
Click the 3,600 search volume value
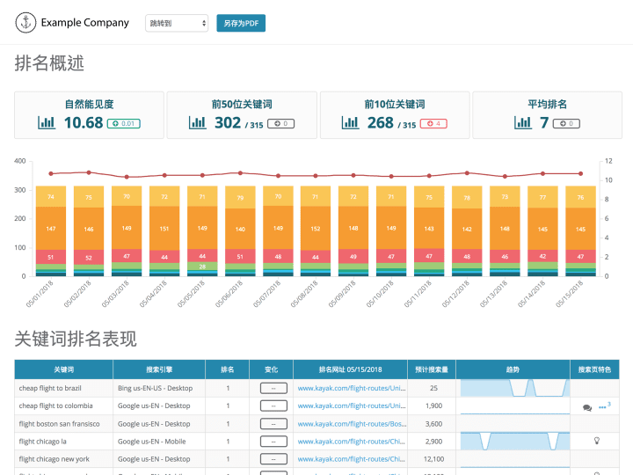point(433,424)
